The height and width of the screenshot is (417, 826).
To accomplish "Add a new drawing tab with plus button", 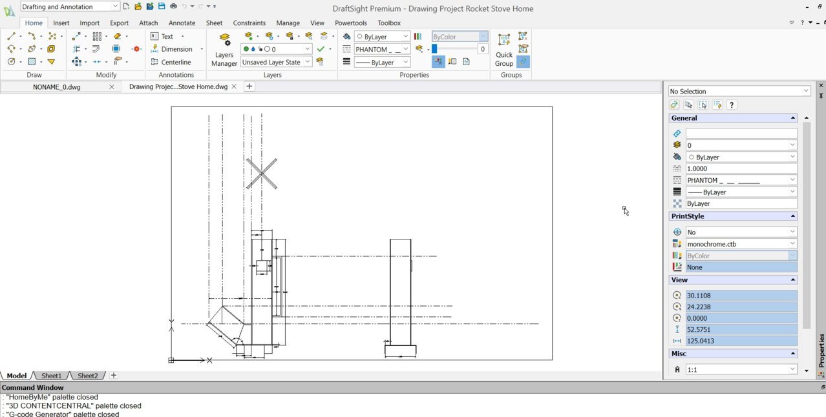I will click(249, 86).
